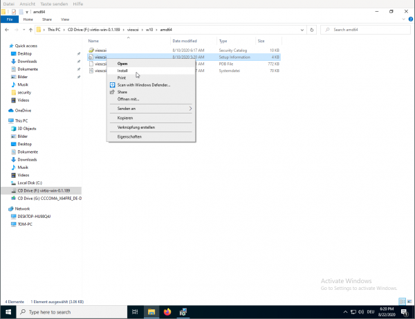Refresh the current folder view
This screenshot has height=319, width=415.
313,30
